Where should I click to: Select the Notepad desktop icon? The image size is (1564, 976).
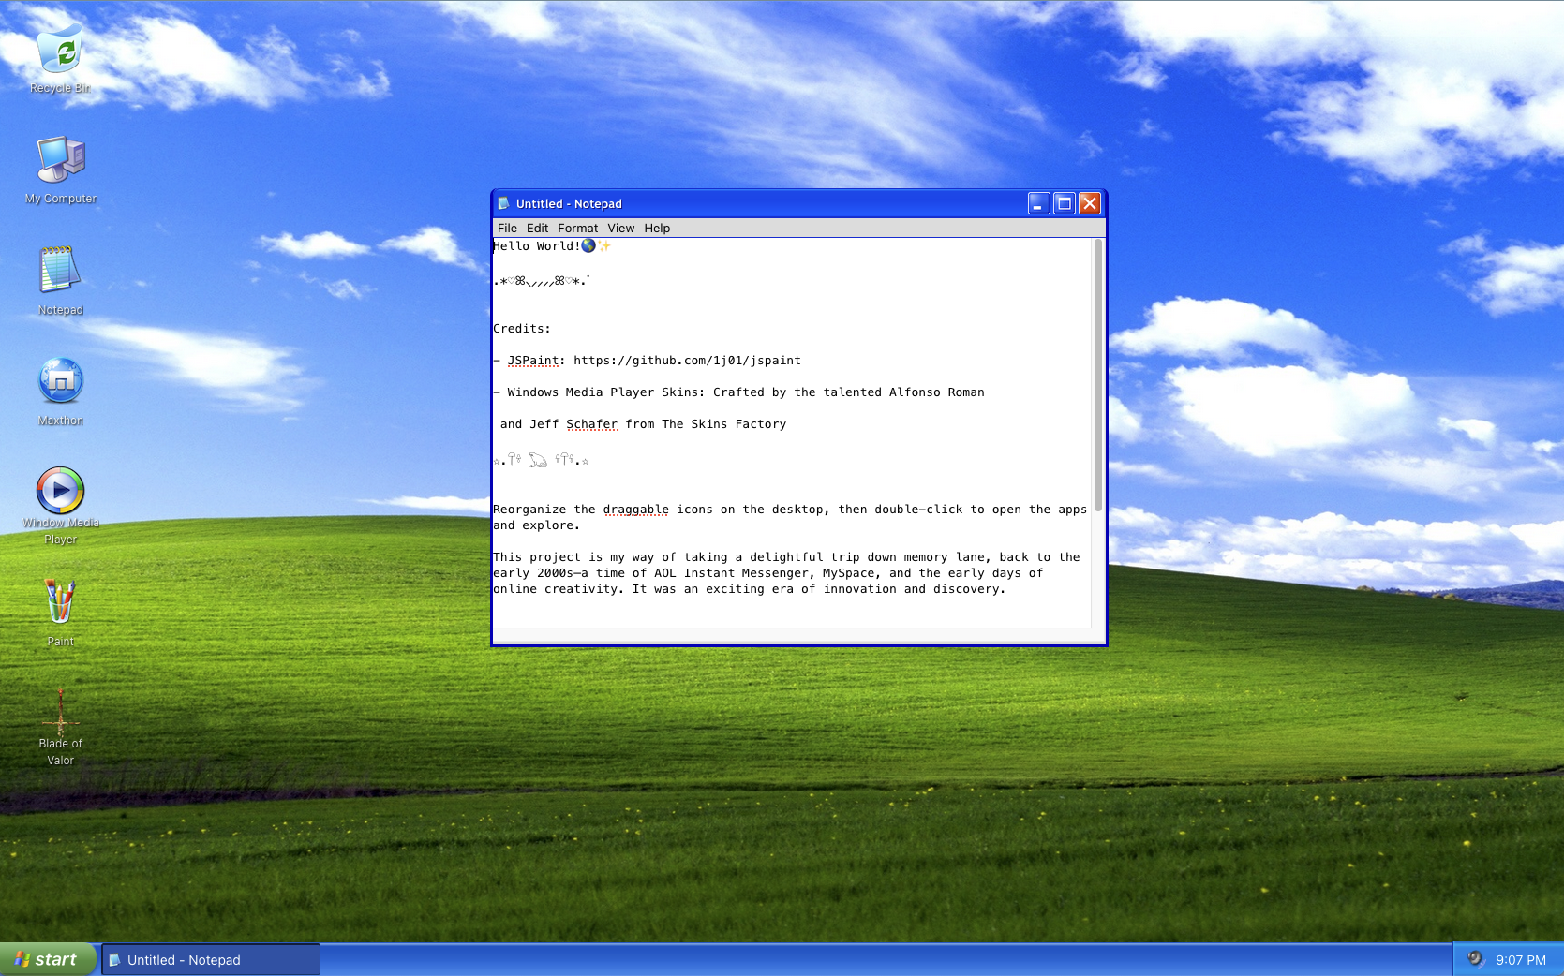60,281
